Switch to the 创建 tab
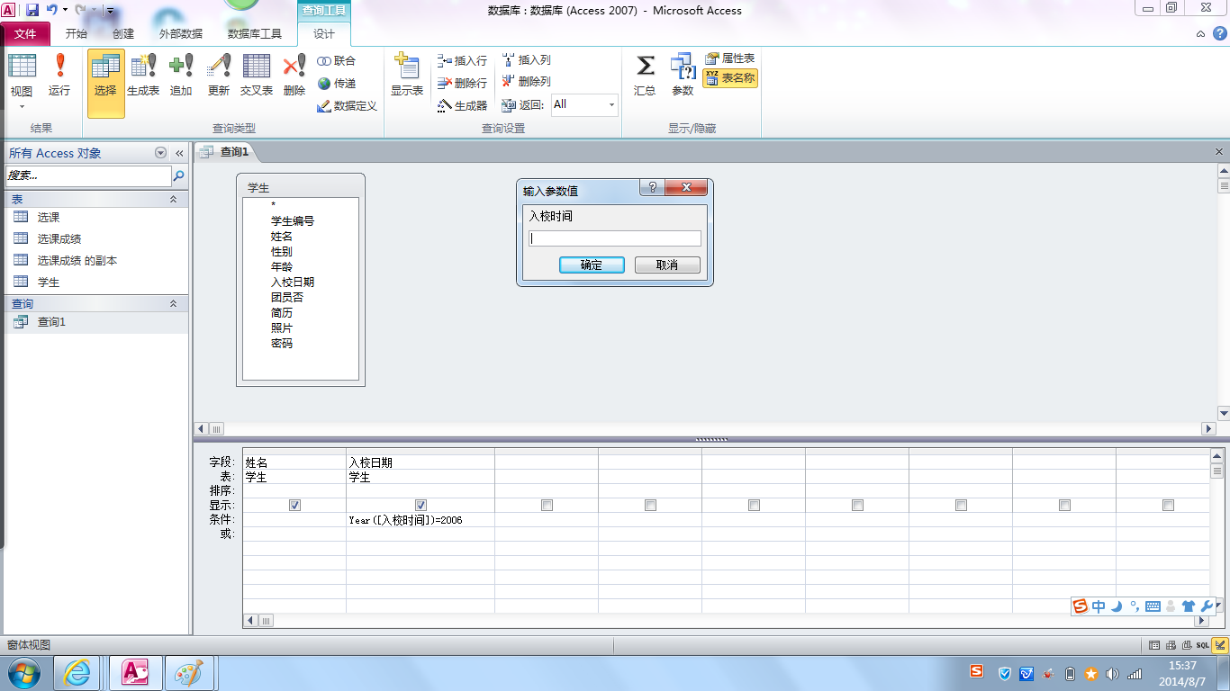The image size is (1230, 691). pyautogui.click(x=123, y=34)
